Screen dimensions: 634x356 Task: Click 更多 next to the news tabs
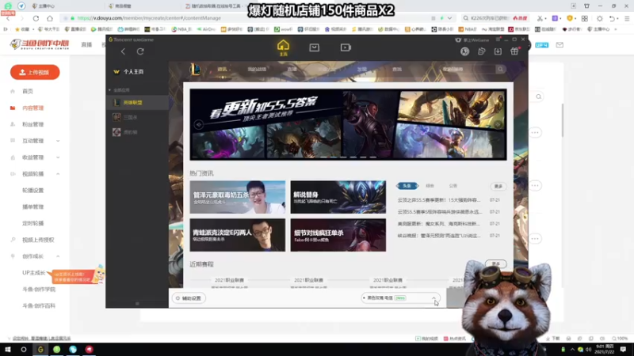pos(498,186)
